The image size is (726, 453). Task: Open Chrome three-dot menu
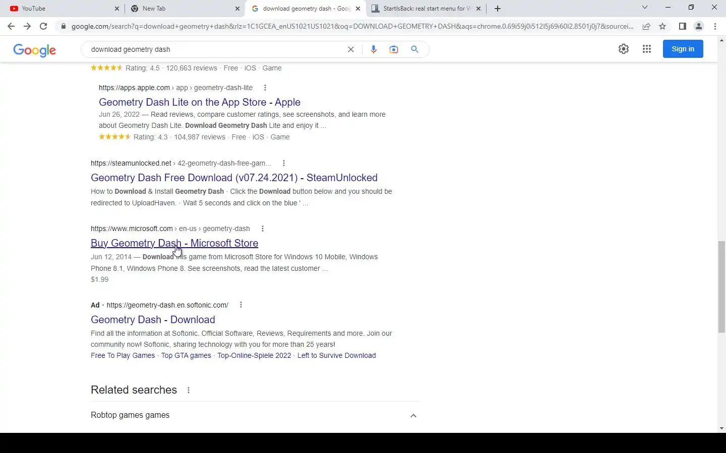[715, 26]
